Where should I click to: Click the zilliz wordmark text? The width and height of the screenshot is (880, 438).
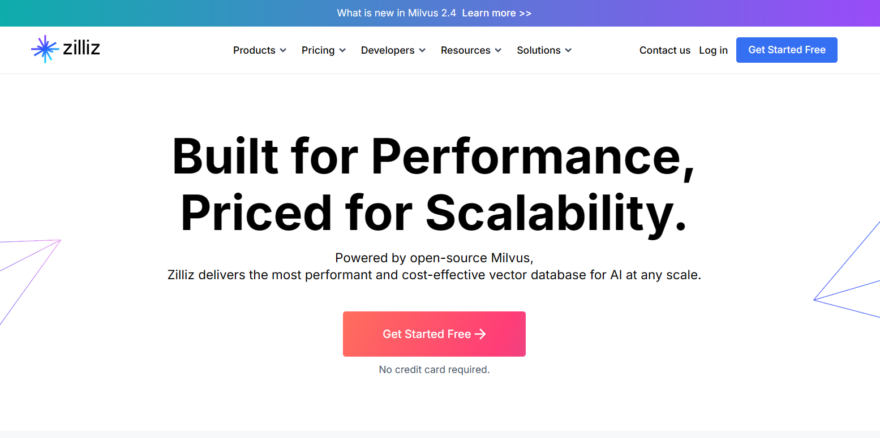81,49
